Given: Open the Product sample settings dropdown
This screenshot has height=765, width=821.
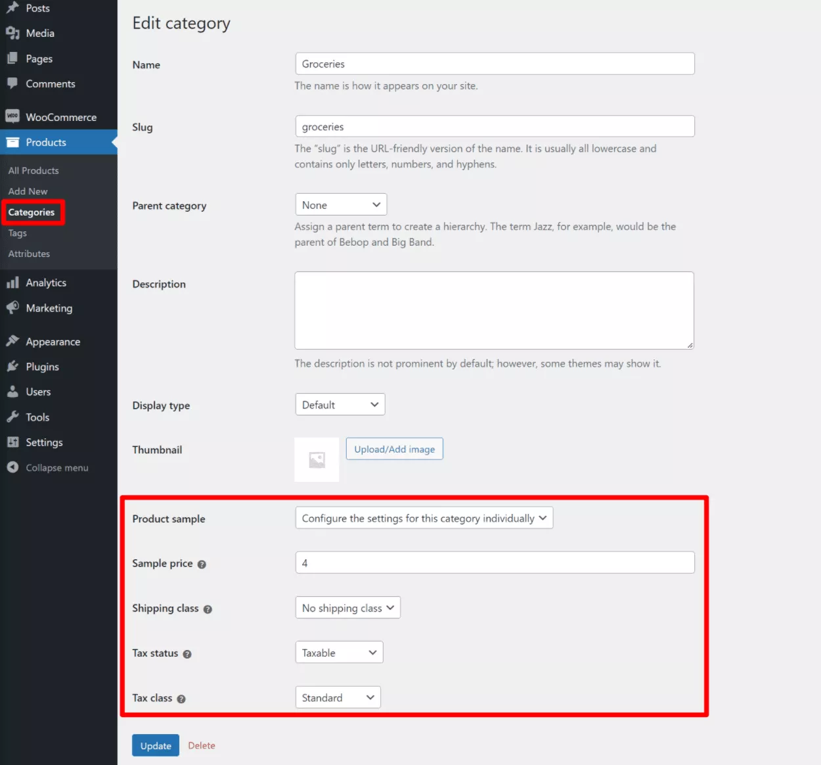Looking at the screenshot, I should [x=424, y=518].
